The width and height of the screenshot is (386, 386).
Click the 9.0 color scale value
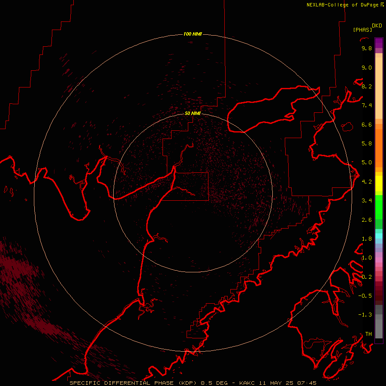[367, 67]
